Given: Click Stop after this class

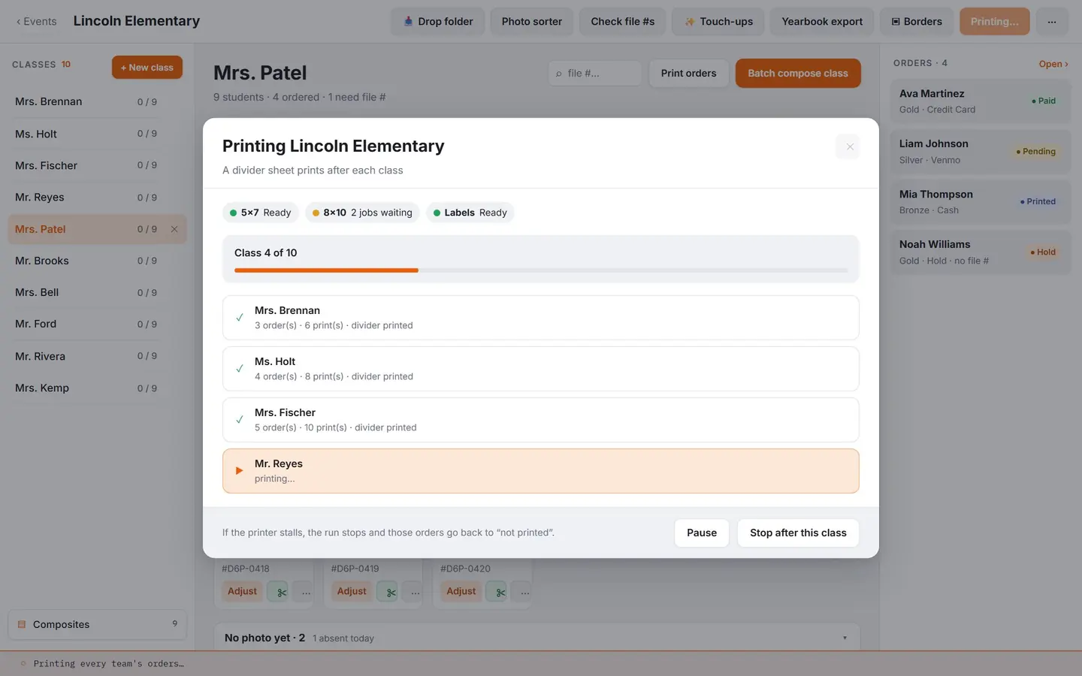Looking at the screenshot, I should [x=798, y=533].
